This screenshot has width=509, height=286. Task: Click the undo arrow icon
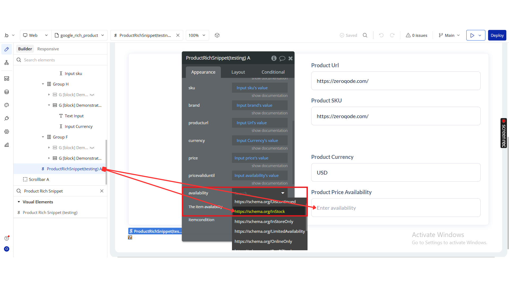tap(381, 35)
